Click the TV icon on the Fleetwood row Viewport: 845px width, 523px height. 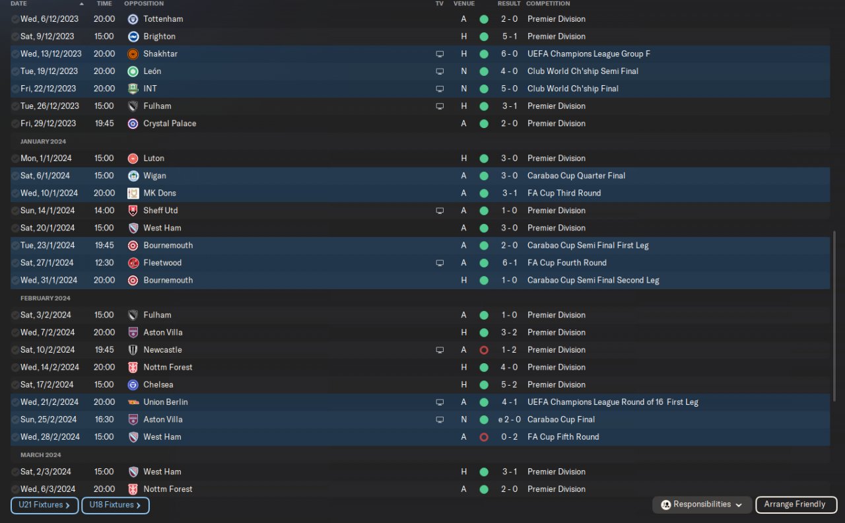(x=440, y=263)
